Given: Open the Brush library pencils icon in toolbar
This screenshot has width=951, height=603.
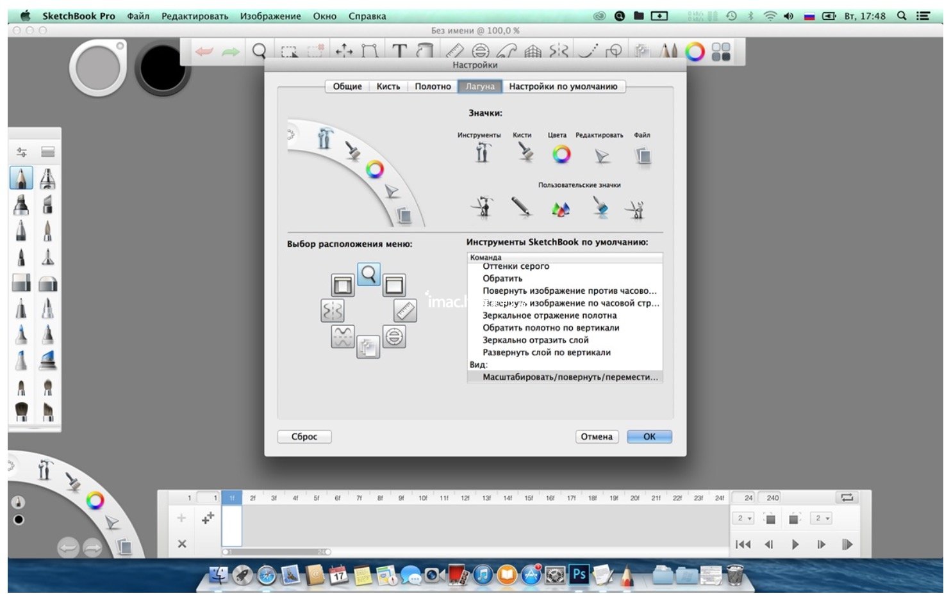Looking at the screenshot, I should 668,51.
